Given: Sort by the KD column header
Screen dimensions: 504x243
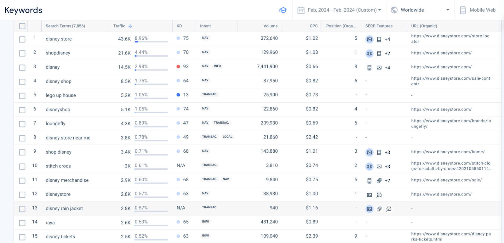Looking at the screenshot, I should tap(179, 26).
